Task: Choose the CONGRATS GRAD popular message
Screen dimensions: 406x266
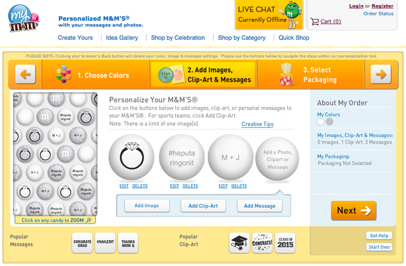Action: click(82, 243)
